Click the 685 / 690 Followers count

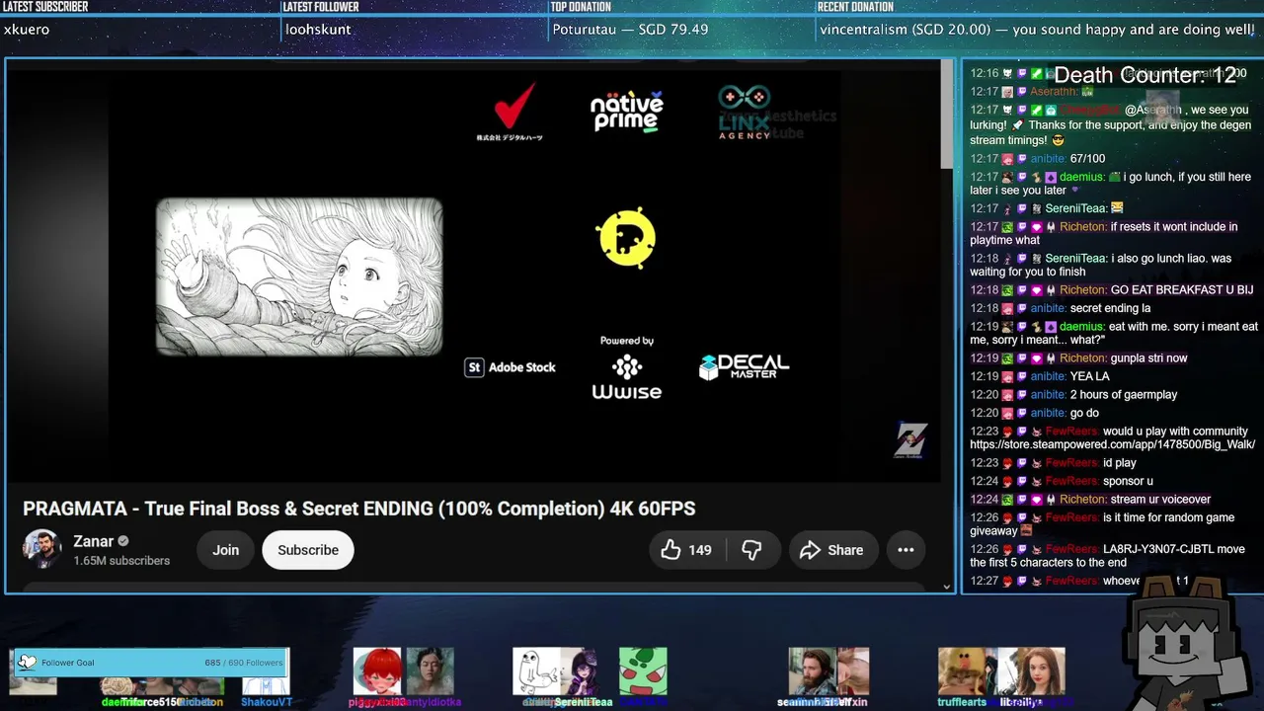243,663
